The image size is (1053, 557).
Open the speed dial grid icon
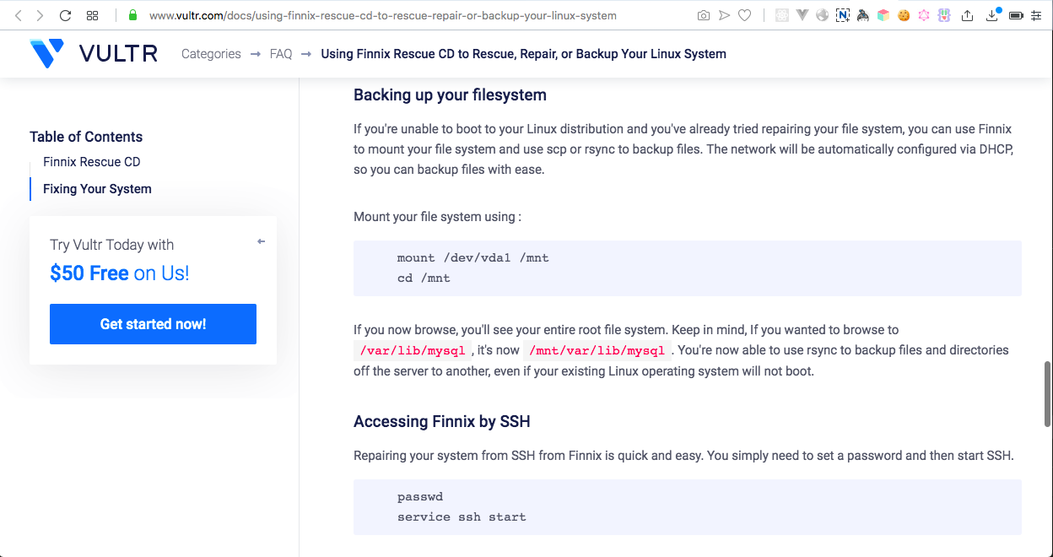click(x=93, y=15)
